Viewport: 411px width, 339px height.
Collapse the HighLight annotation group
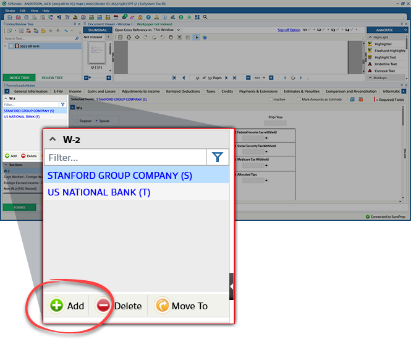coord(370,37)
